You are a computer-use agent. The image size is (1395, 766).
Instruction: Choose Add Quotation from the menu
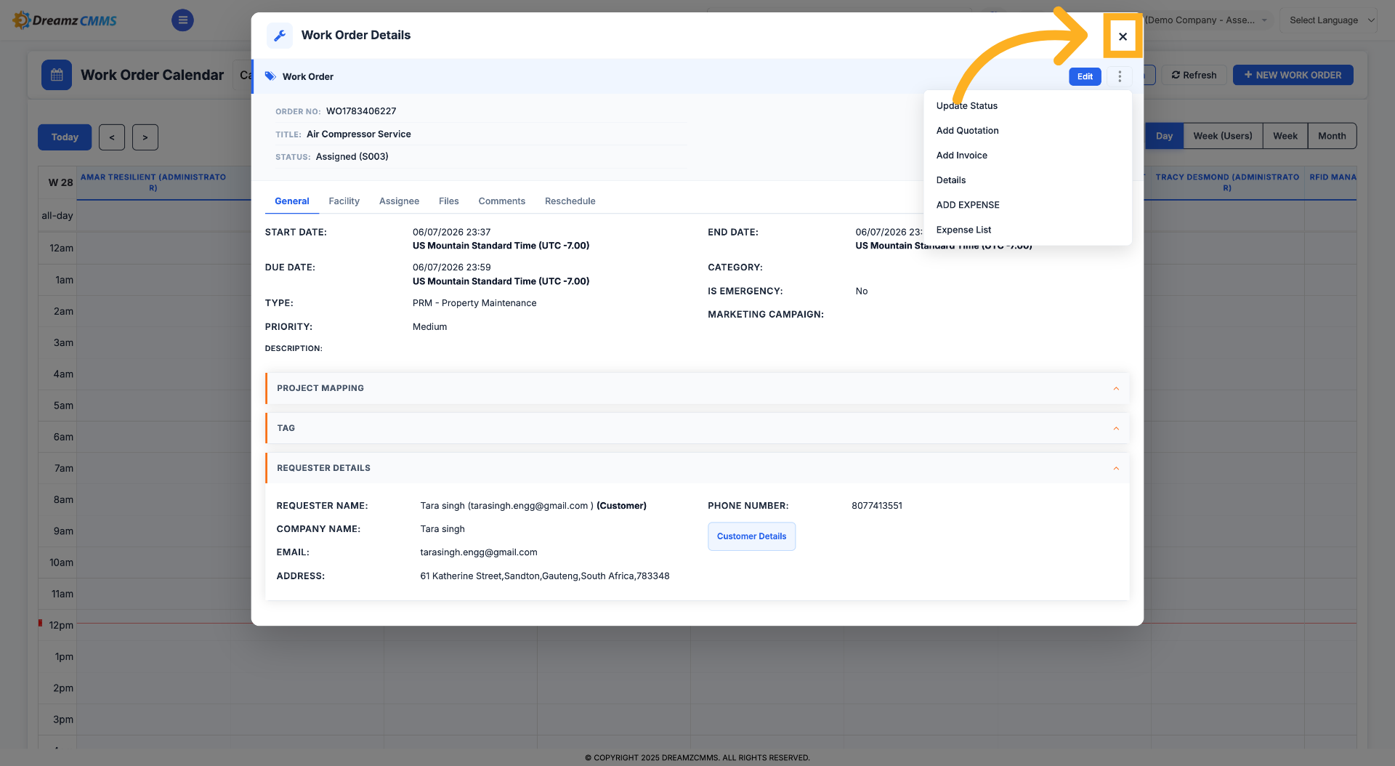click(967, 131)
